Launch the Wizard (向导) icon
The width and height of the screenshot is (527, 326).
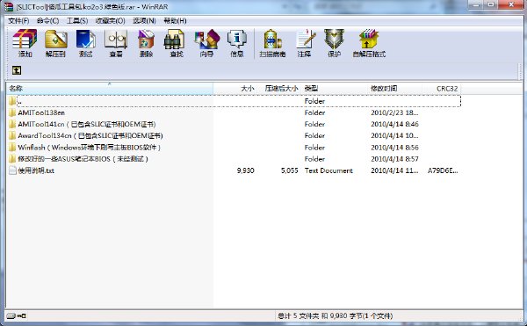coord(206,43)
